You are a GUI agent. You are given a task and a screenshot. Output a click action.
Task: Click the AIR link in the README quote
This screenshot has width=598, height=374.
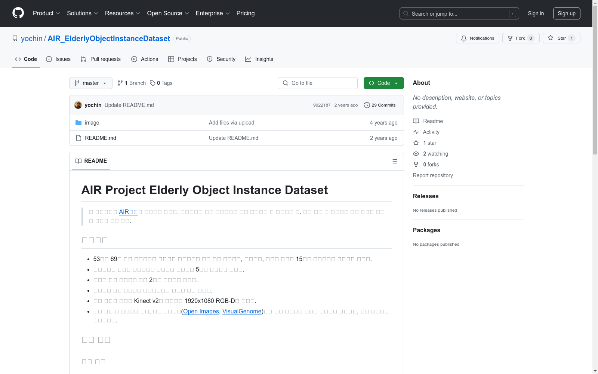point(128,212)
